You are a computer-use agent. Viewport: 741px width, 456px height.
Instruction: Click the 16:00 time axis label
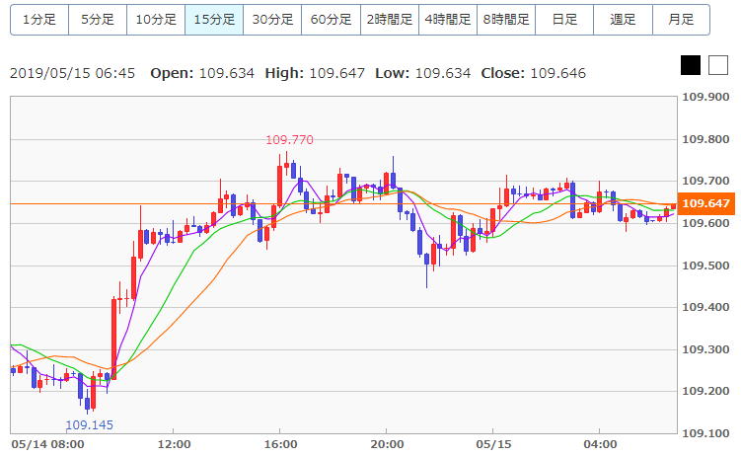(x=280, y=445)
